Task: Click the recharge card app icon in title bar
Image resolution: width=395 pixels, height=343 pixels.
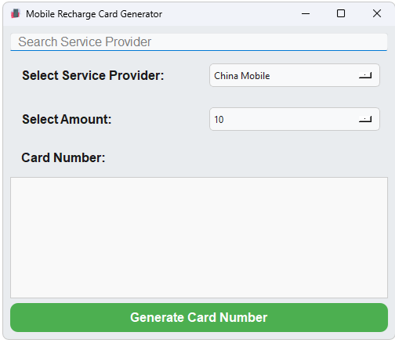Action: (16, 13)
